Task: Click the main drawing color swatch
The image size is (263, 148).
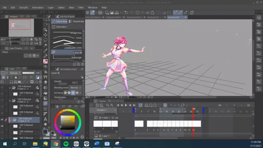Action: click(x=45, y=132)
